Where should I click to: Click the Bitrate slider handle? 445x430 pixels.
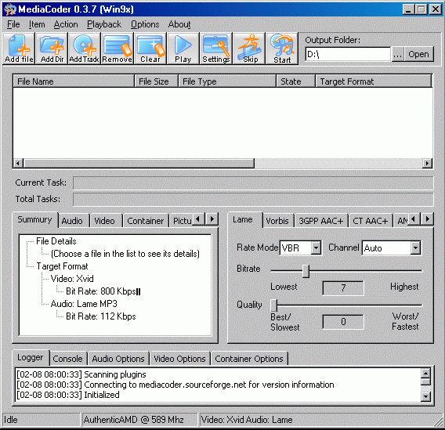tap(306, 271)
